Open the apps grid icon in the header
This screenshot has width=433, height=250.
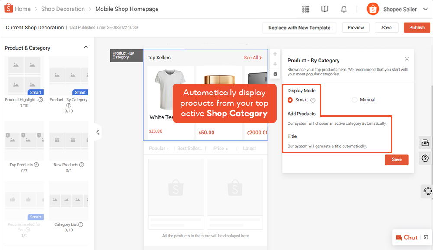pos(306,9)
